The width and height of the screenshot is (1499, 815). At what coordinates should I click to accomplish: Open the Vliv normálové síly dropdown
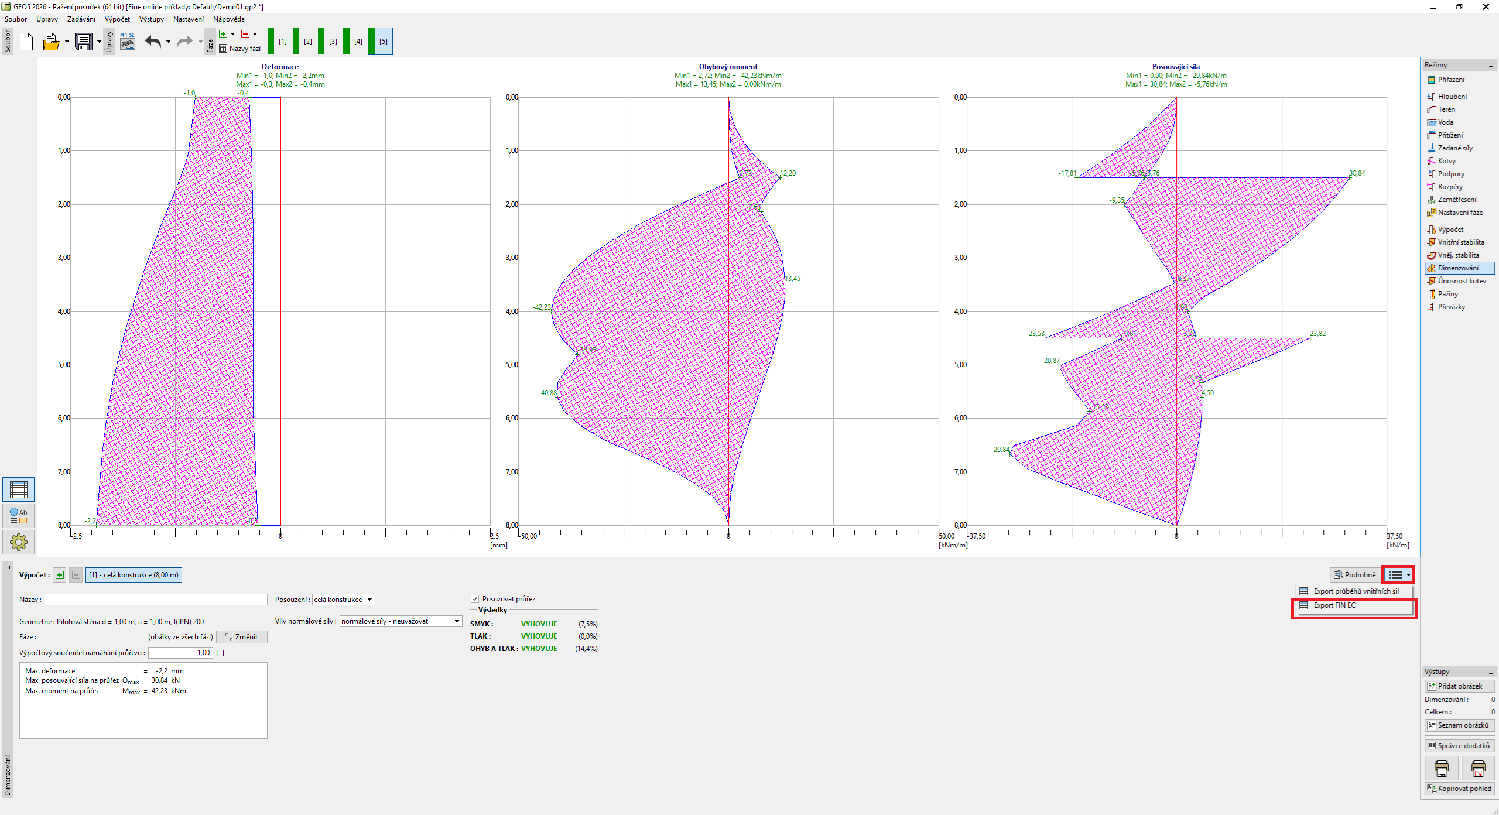pyautogui.click(x=401, y=621)
